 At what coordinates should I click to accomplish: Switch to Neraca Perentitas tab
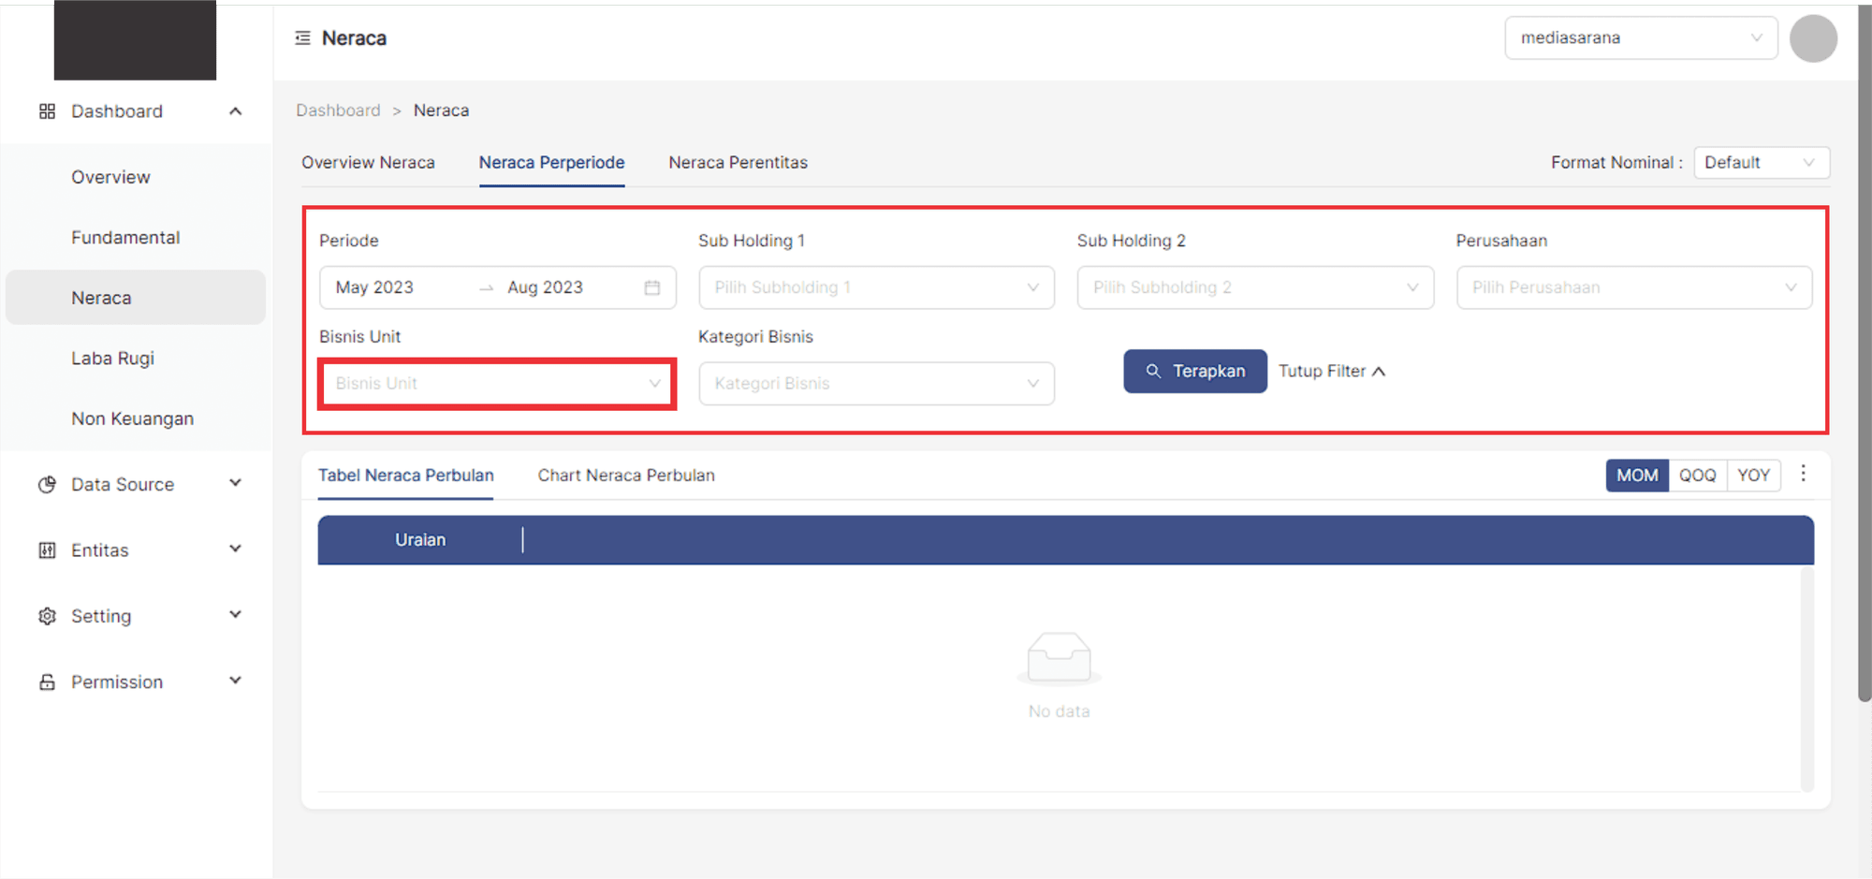(738, 163)
